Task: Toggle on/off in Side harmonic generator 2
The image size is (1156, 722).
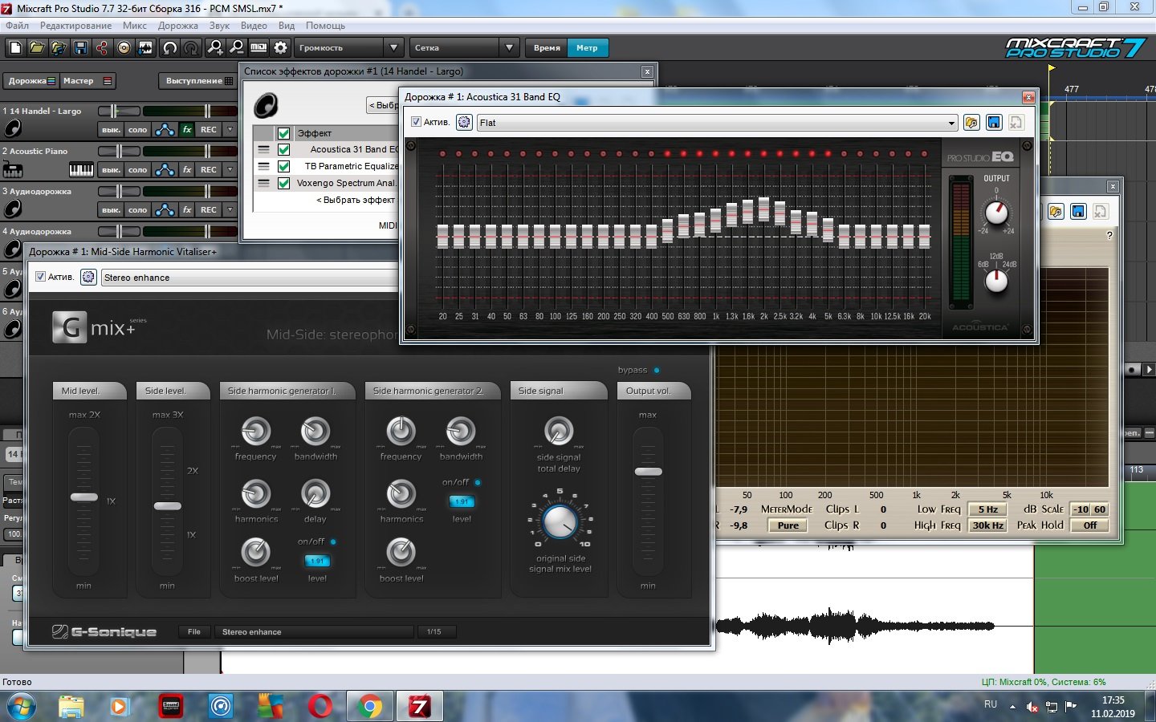Action: point(478,482)
